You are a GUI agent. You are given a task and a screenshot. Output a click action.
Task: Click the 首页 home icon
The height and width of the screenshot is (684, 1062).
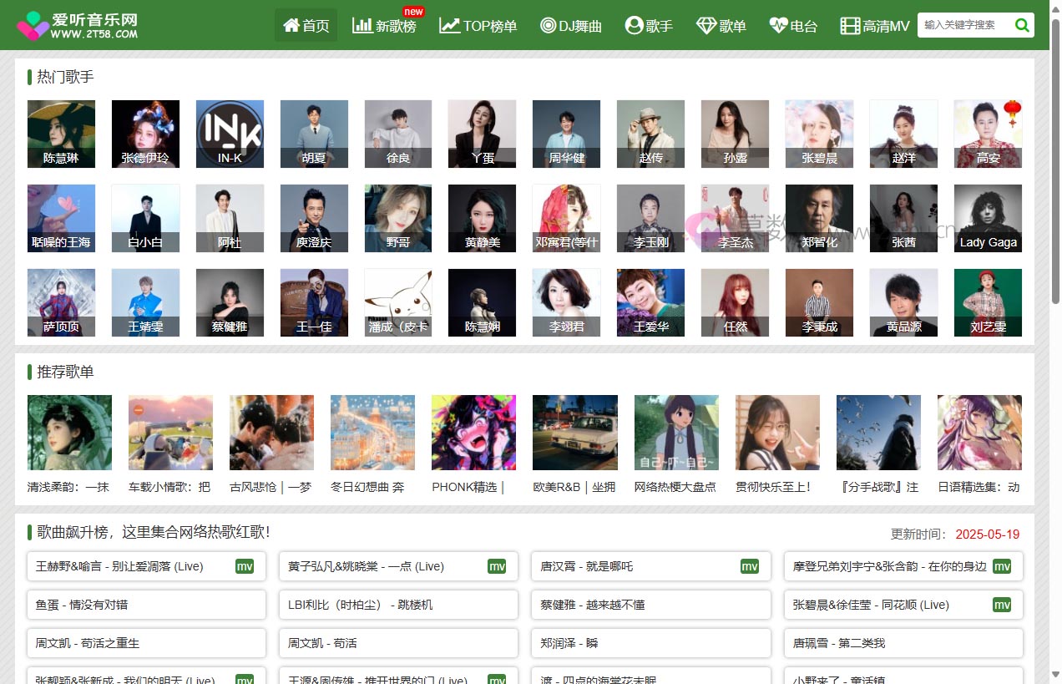291,25
